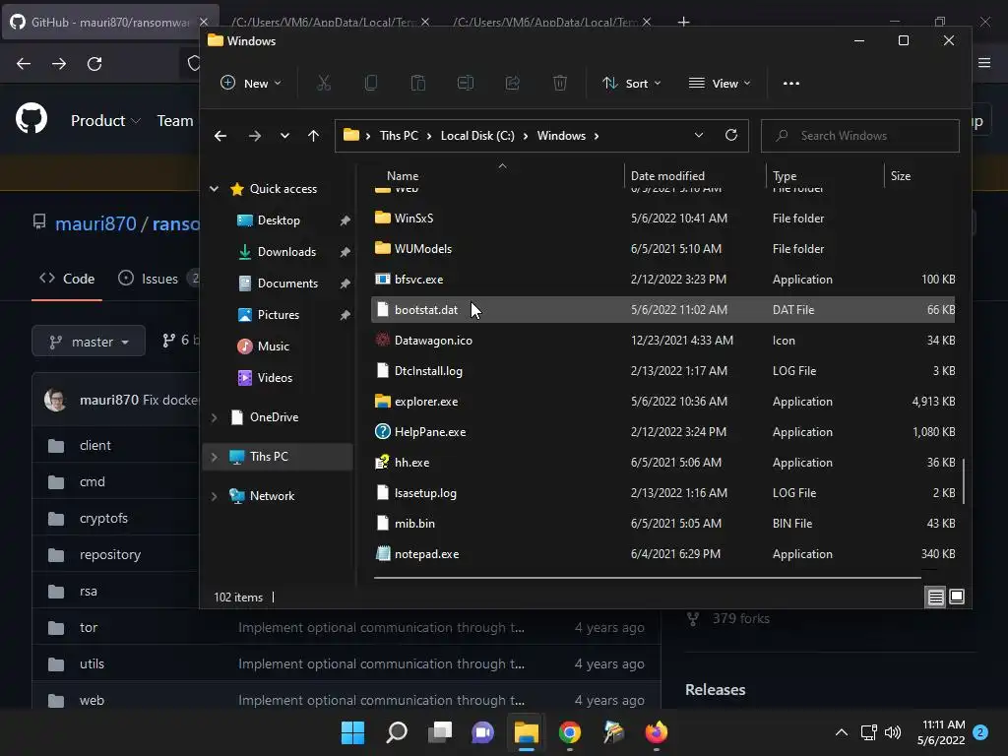The width and height of the screenshot is (1008, 756).
Task: Open taskbar Search
Action: (397, 732)
